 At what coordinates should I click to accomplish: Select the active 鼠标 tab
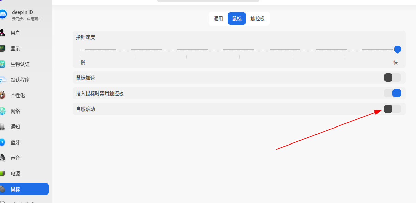(x=237, y=19)
